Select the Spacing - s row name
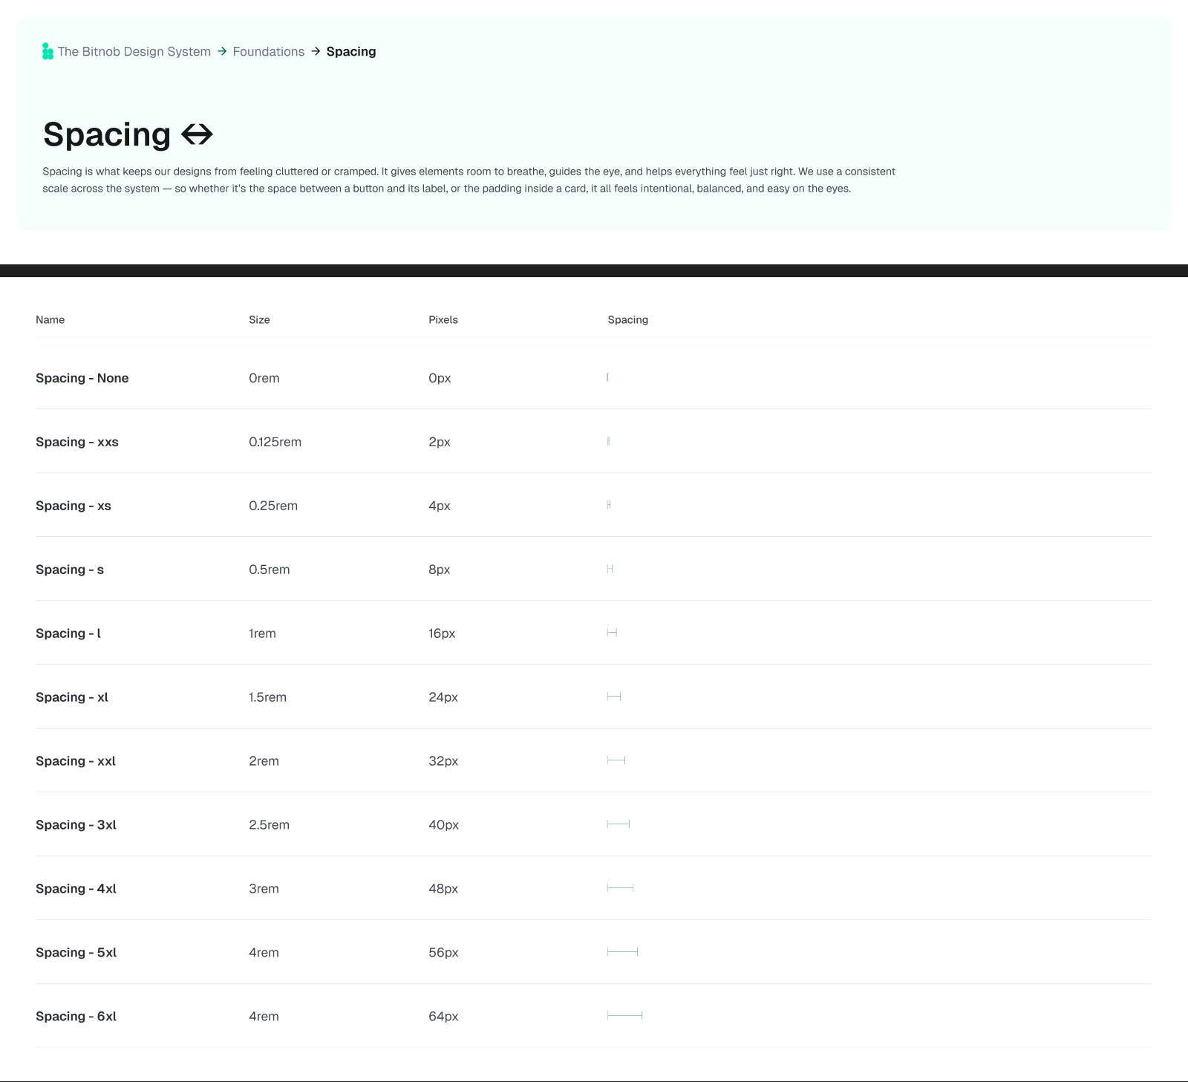Image resolution: width=1188 pixels, height=1082 pixels. (70, 570)
